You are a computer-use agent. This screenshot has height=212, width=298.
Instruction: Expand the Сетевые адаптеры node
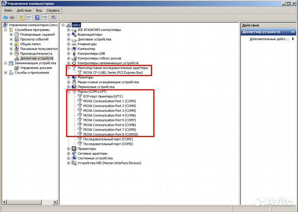click(x=69, y=153)
